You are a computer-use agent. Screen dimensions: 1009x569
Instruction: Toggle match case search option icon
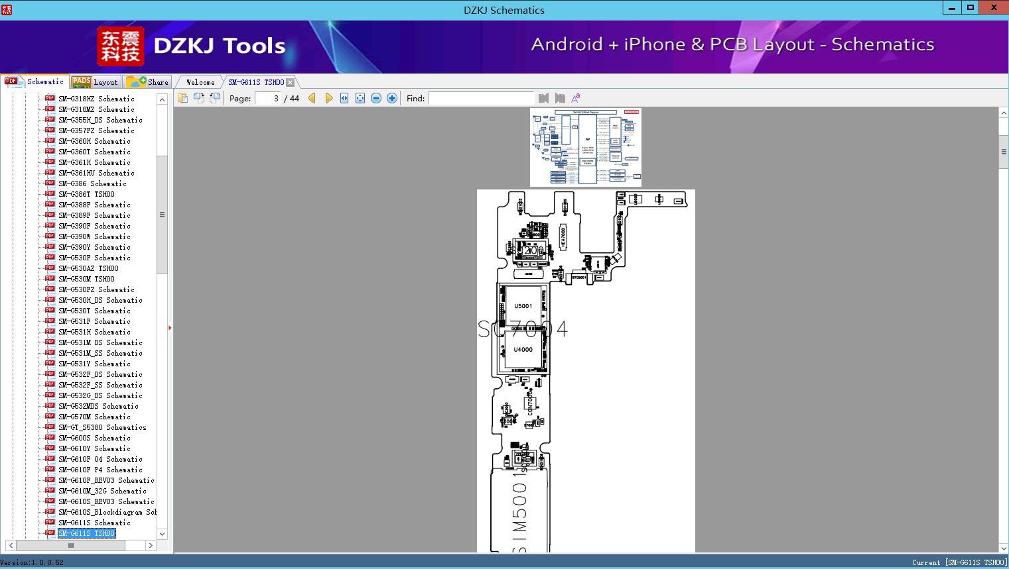[576, 98]
